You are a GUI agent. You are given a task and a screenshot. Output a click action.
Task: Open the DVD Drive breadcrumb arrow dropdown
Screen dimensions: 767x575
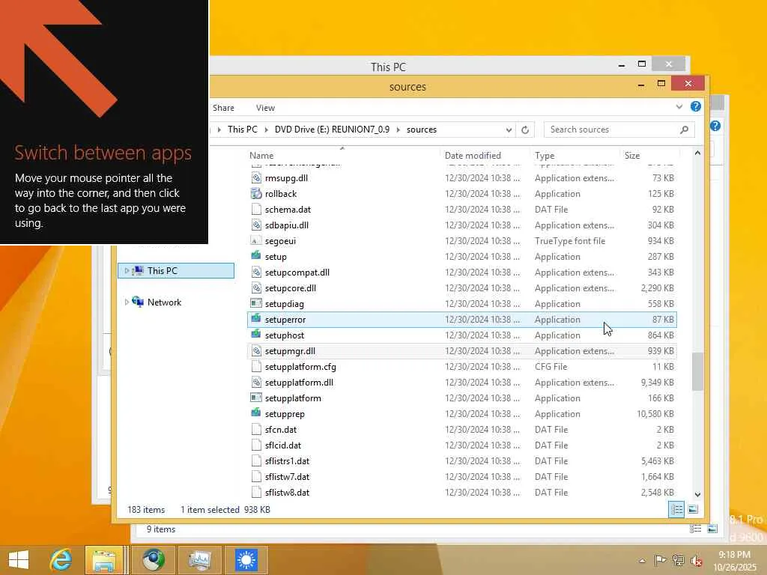(398, 130)
